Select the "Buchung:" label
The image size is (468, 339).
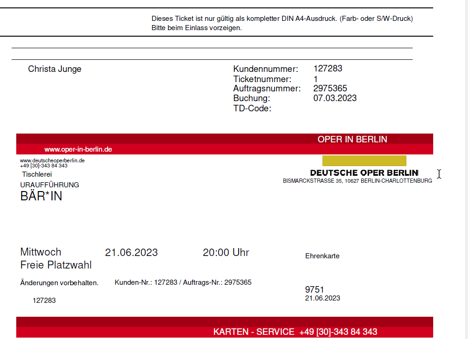pyautogui.click(x=252, y=98)
